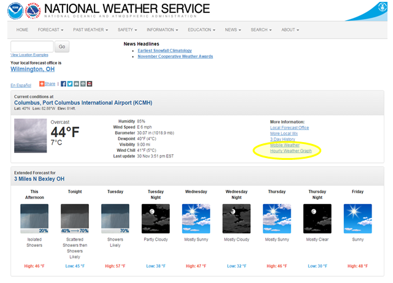The image size is (393, 283).
Task: Expand the SAFETY dropdown menu
Action: point(128,30)
